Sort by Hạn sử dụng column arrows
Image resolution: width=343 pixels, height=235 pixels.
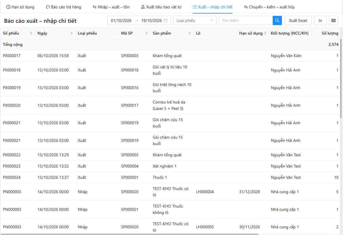point(265,33)
